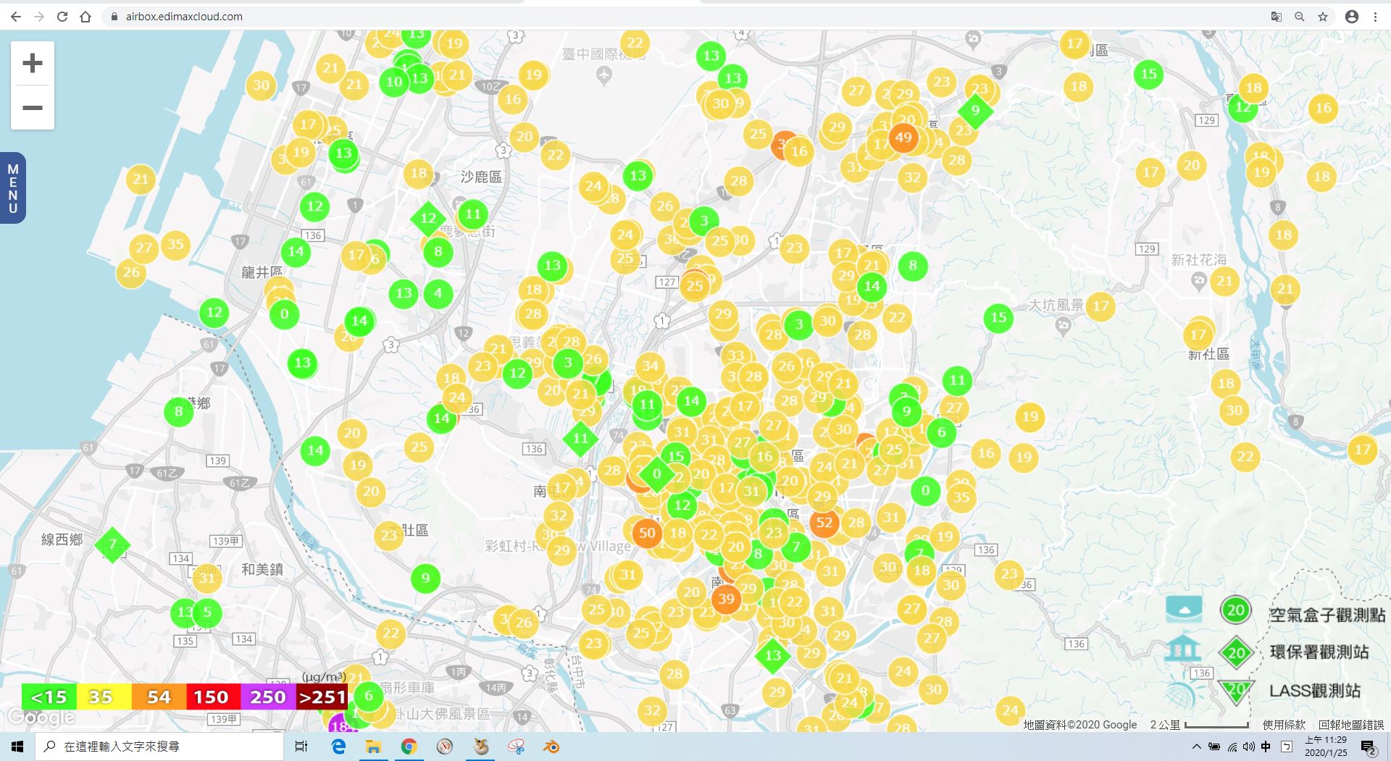Select the airbox cloud legend icon
1391x761 pixels.
(x=1184, y=610)
